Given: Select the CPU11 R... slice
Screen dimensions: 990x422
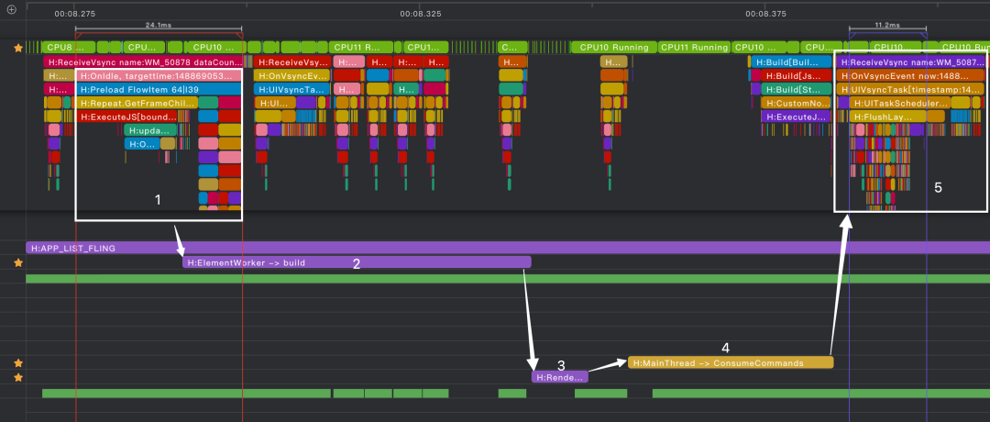Looking at the screenshot, I should [x=360, y=48].
